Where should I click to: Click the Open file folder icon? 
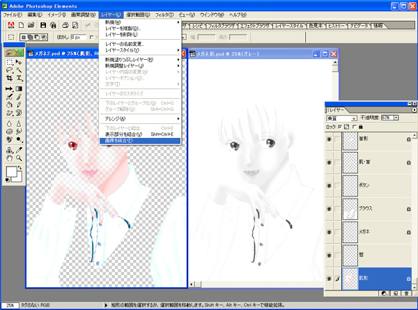[x=31, y=25]
